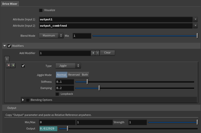
Task: Click the Damping value field
Action: (x=65, y=88)
